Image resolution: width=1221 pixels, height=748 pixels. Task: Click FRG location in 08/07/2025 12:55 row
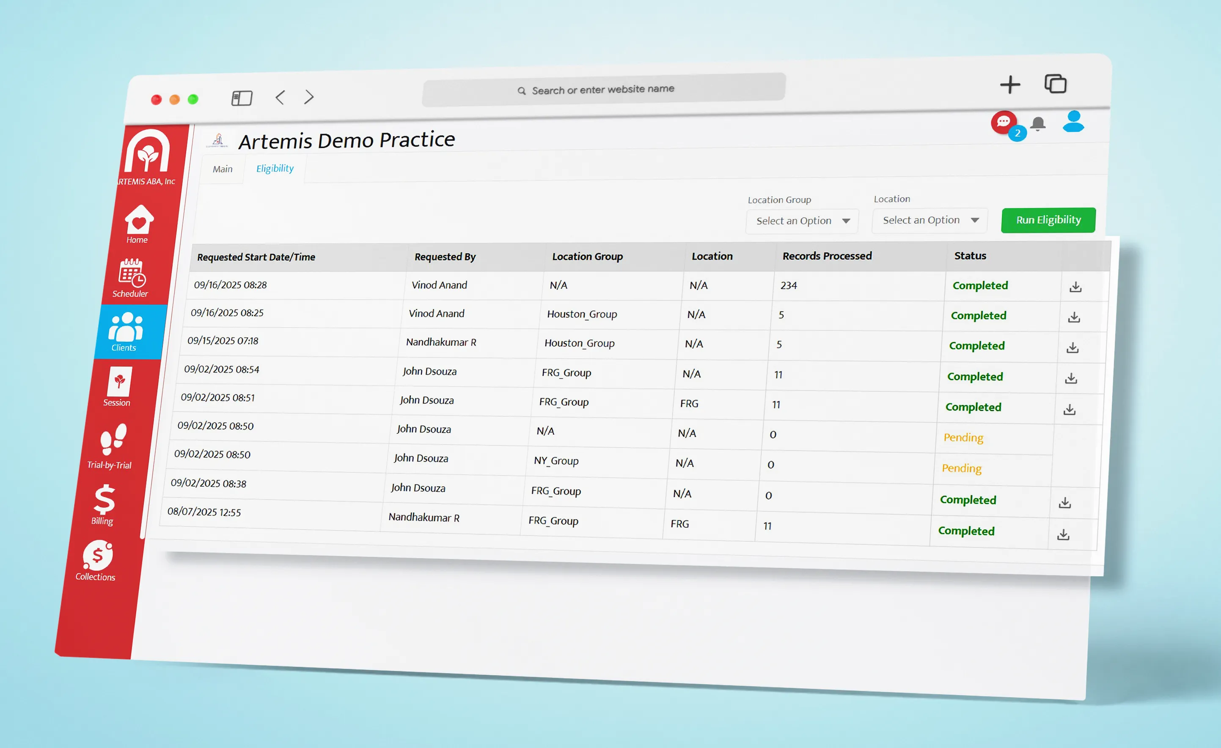(679, 523)
